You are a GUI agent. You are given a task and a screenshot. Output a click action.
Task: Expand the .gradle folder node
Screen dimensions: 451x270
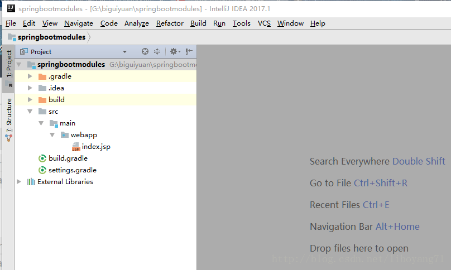30,76
